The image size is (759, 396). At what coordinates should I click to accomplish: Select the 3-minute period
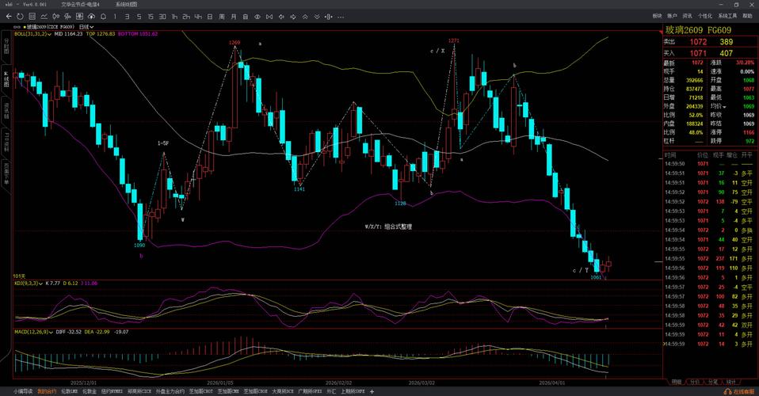point(127,17)
